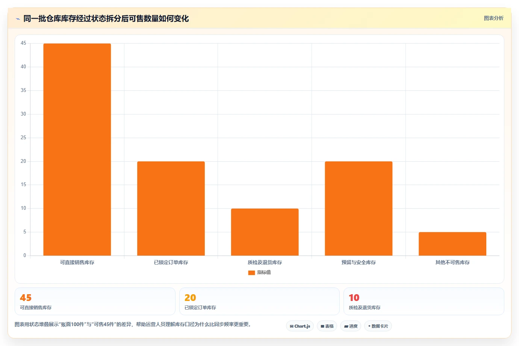Screen dimensions: 519x346
Task: Open the stat card showing 10
Action: tap(424, 301)
